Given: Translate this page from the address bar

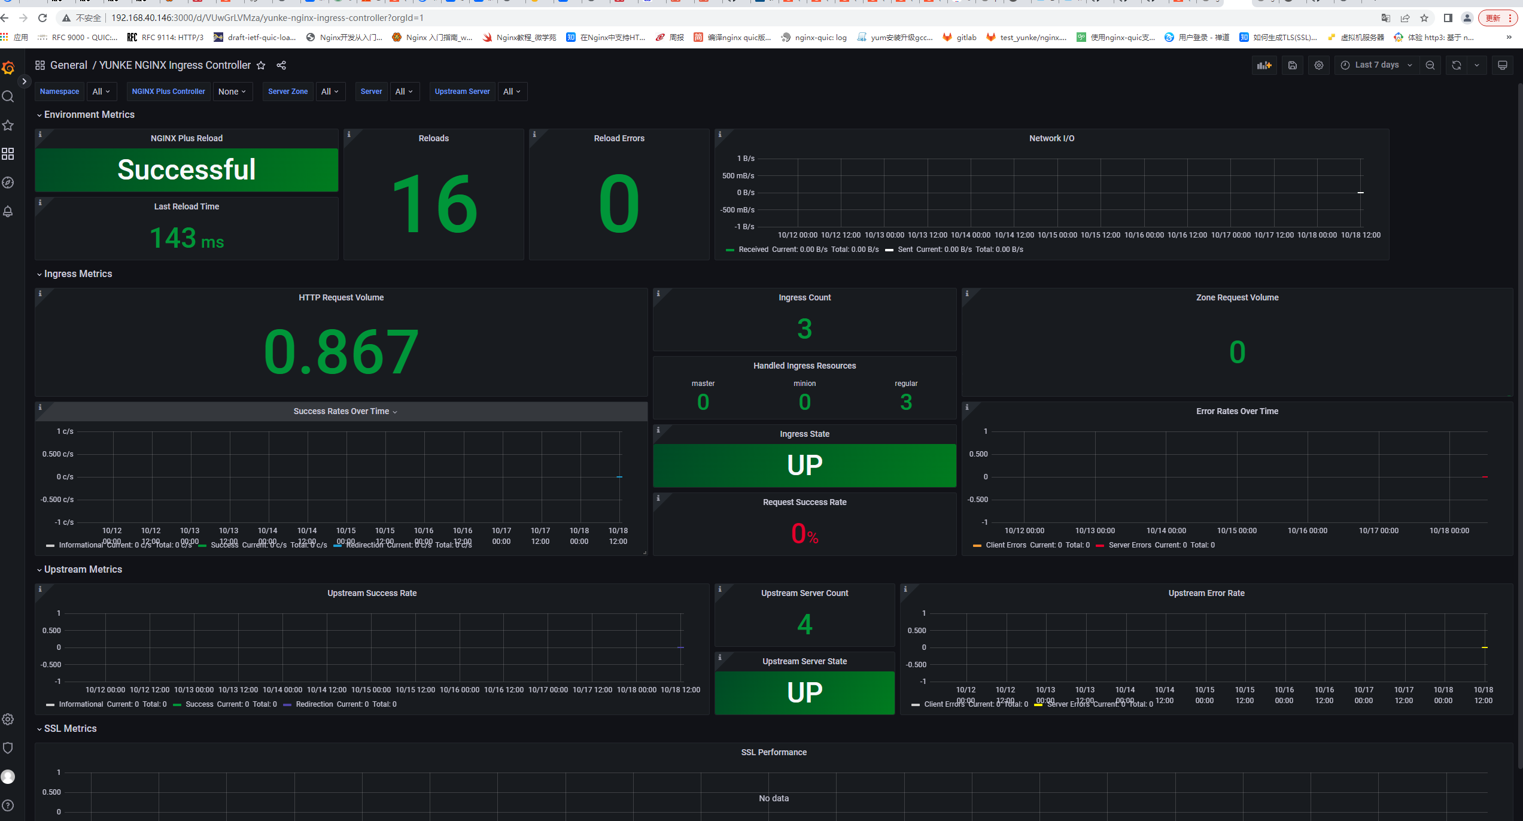Looking at the screenshot, I should pos(1385,18).
